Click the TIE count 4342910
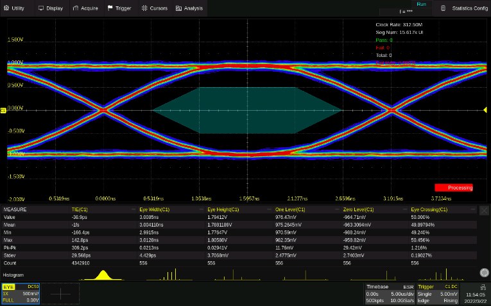The image size is (491, 306). [x=80, y=263]
